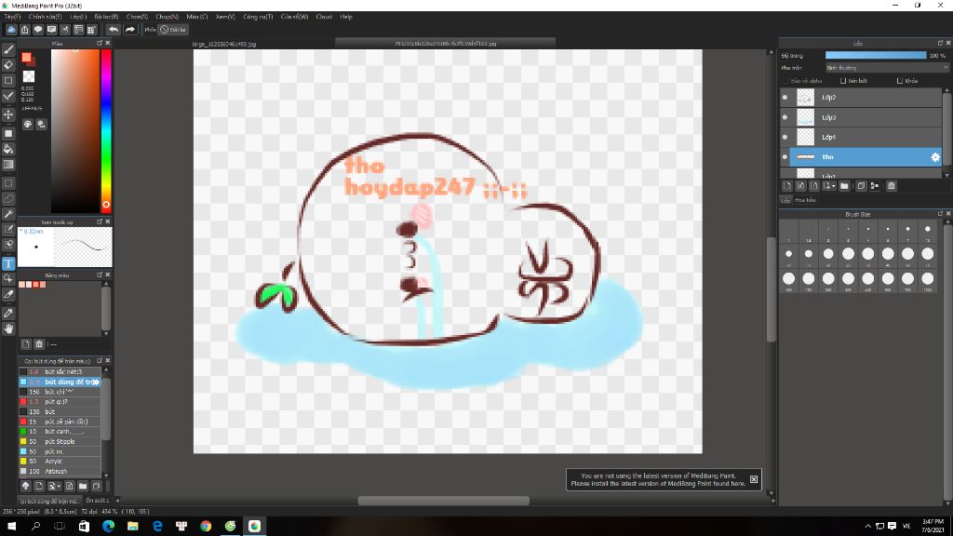Open the Cloud menu
The width and height of the screenshot is (953, 536).
(324, 17)
